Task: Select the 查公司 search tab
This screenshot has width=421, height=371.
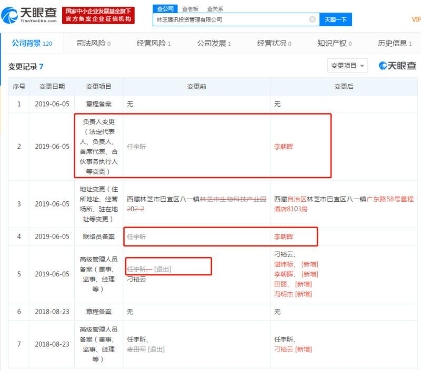Action: click(165, 9)
